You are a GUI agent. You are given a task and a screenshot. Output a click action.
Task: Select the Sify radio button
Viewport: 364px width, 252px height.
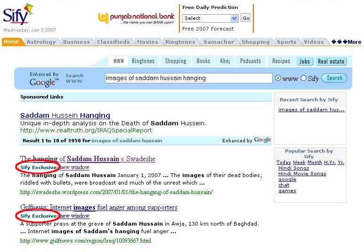303,78
